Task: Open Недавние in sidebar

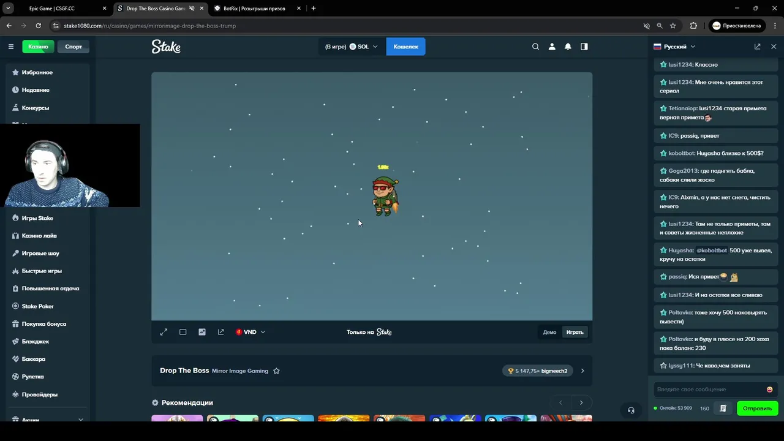Action: click(x=48, y=90)
